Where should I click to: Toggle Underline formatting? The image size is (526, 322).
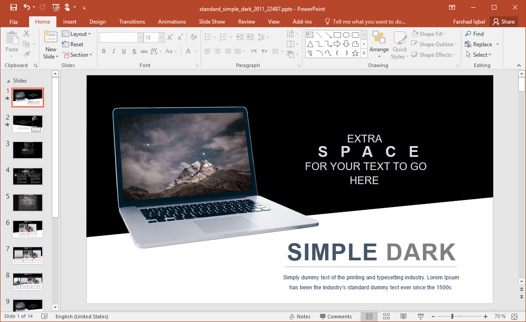point(124,51)
